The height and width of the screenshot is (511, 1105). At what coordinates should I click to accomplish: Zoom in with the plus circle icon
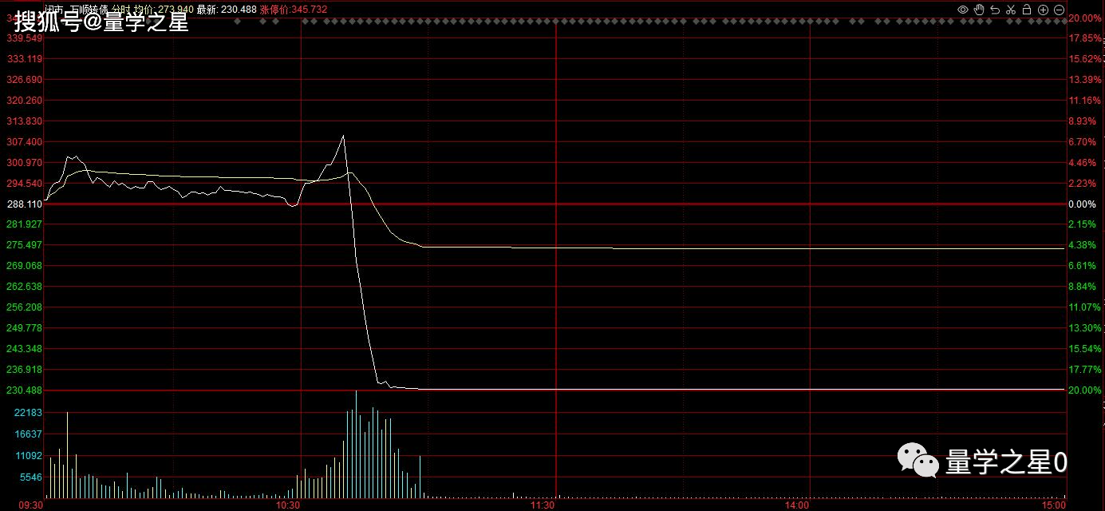[x=1043, y=10]
